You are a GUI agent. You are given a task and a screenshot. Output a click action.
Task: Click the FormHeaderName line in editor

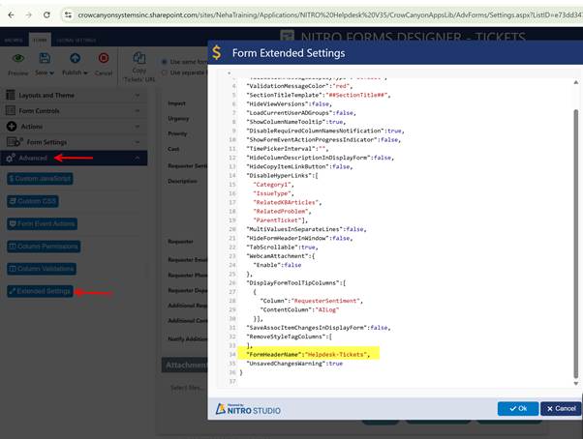click(310, 355)
